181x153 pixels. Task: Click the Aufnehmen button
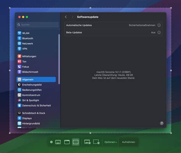tap(128, 142)
